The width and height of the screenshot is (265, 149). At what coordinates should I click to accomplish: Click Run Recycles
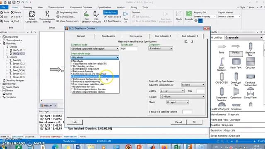point(112,21)
